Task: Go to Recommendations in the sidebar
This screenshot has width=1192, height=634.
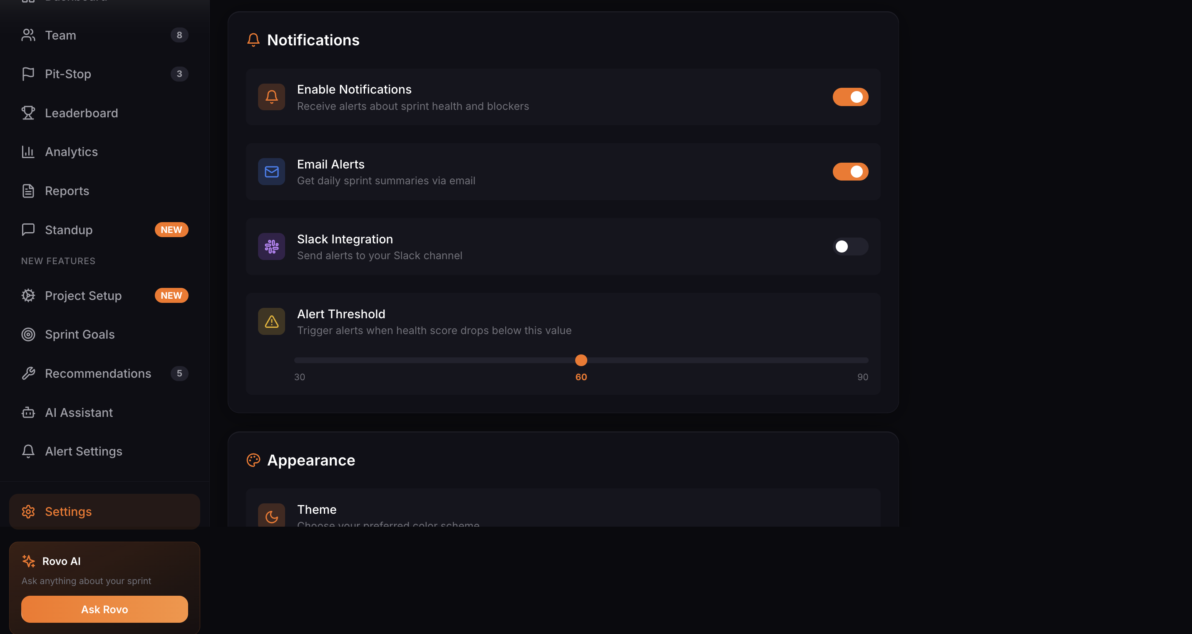Action: point(98,374)
